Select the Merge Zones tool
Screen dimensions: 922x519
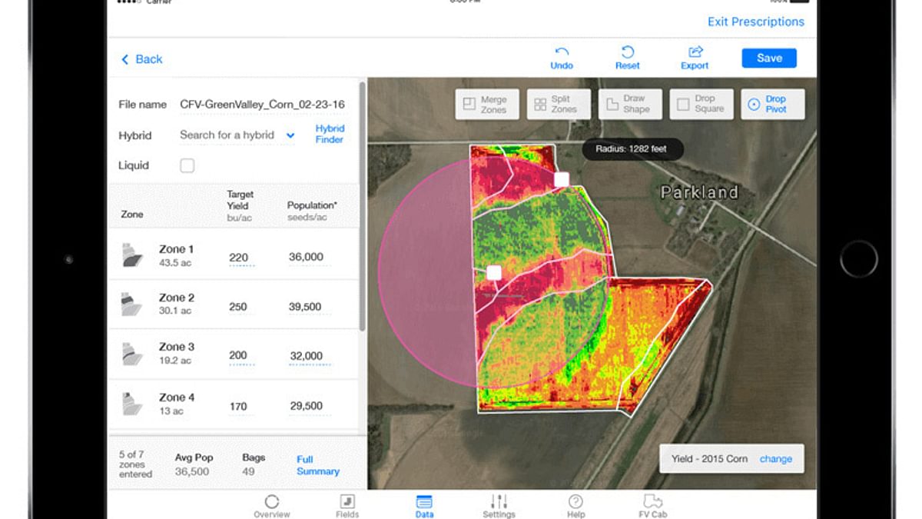487,105
